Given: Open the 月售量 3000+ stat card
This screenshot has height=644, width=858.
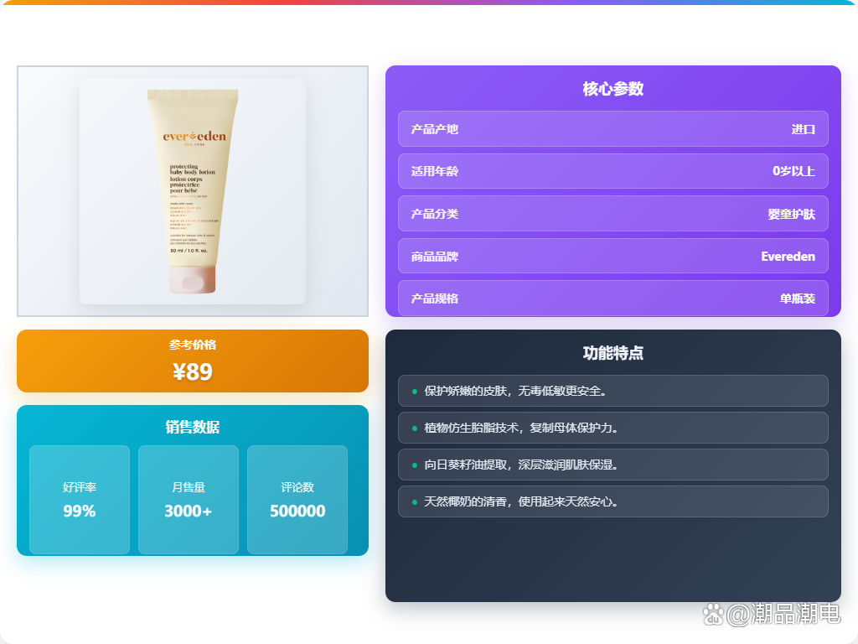Looking at the screenshot, I should (x=189, y=500).
